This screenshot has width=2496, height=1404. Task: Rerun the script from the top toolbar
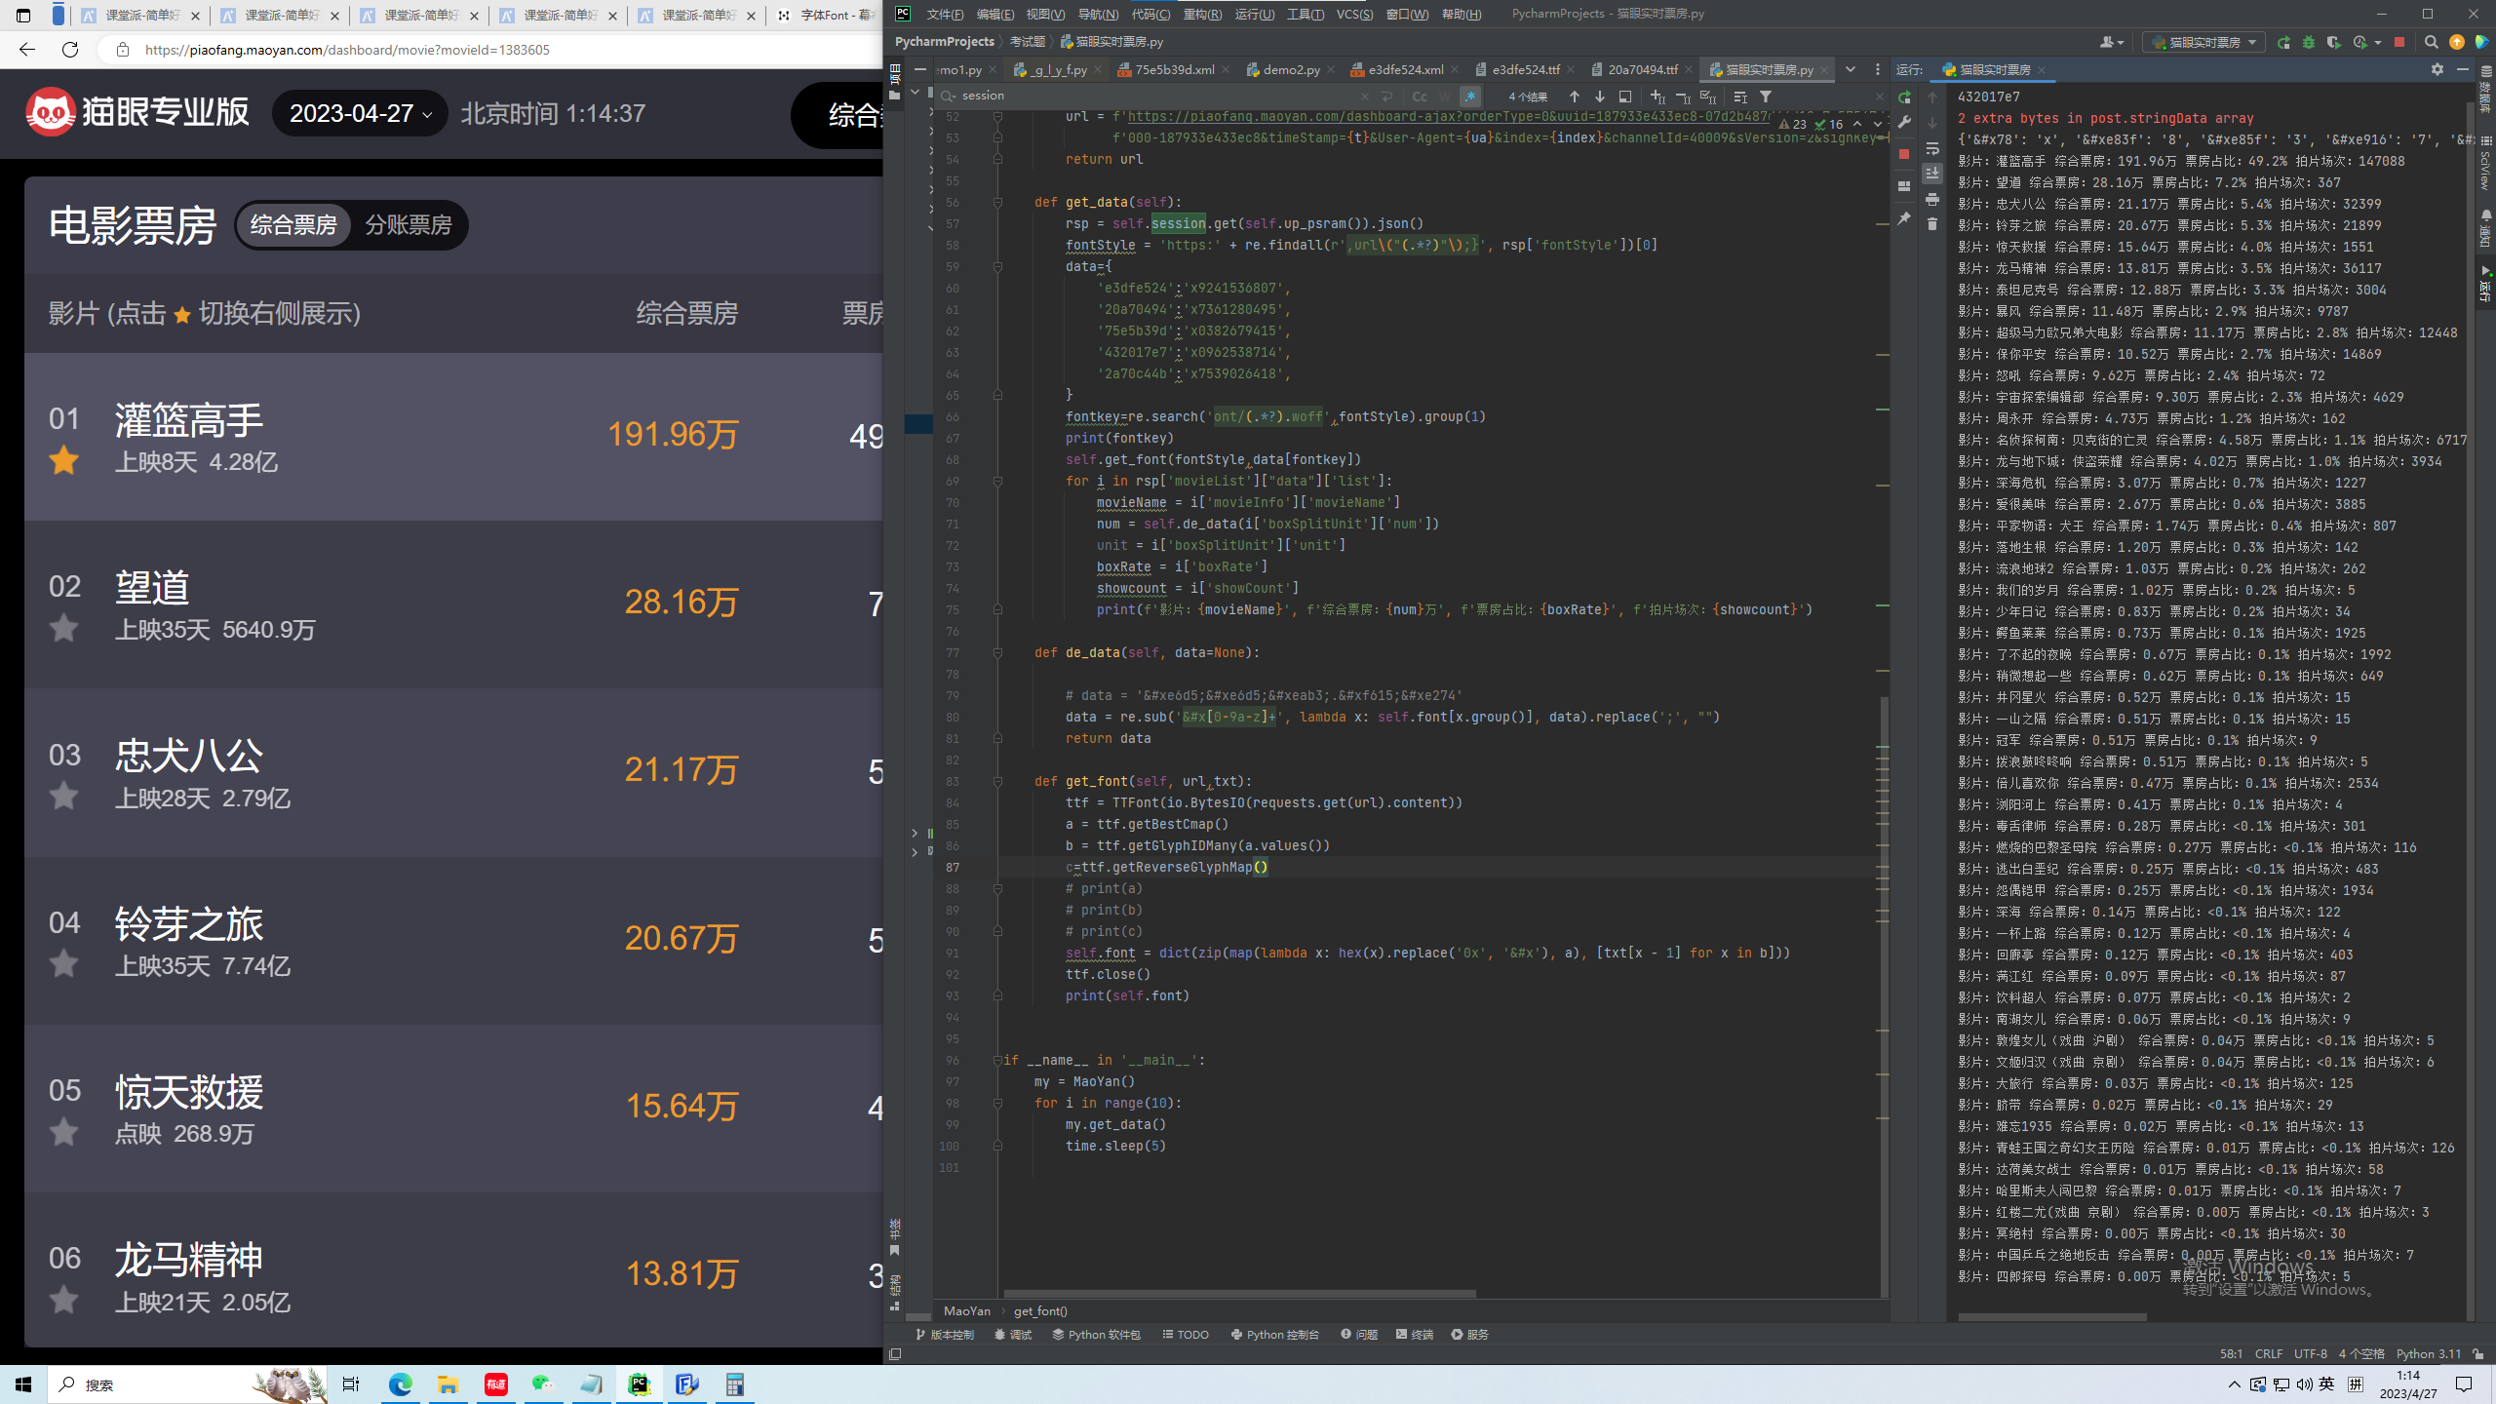click(x=2283, y=42)
